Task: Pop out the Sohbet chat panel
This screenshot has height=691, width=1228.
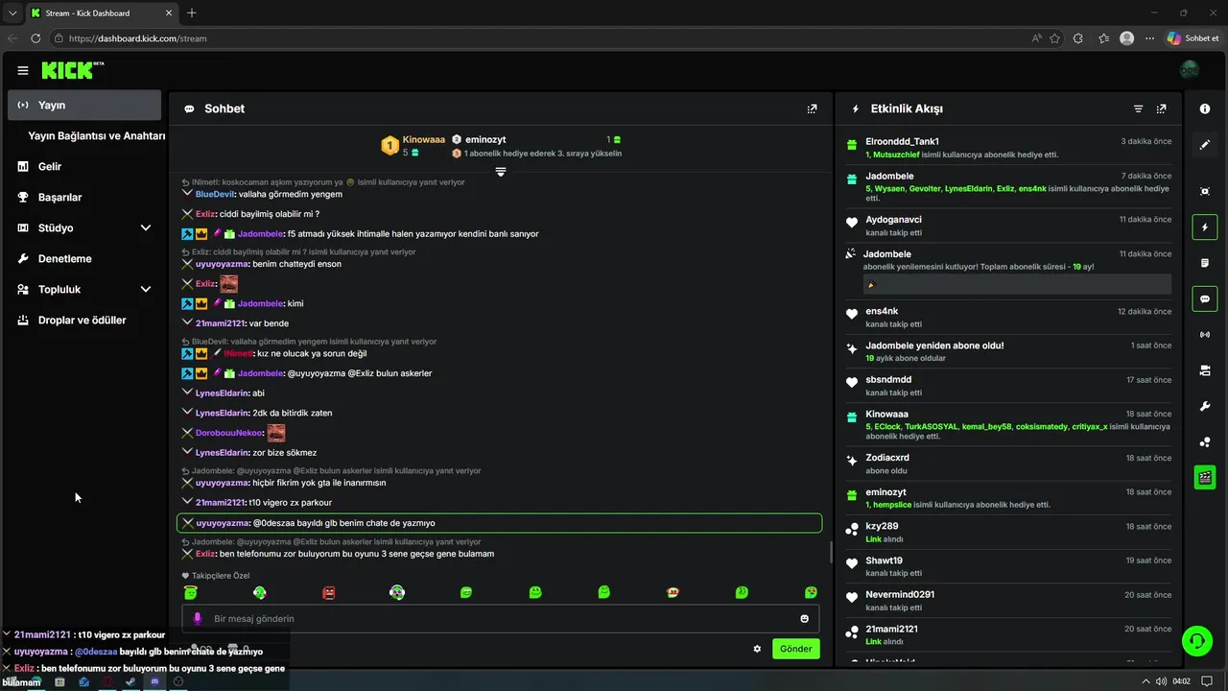Action: pyautogui.click(x=813, y=108)
